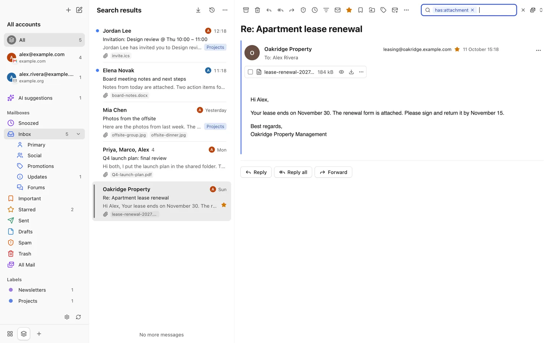The height and width of the screenshot is (343, 550).
Task: Mark as spam using shield toolbar icon
Action: tap(303, 10)
